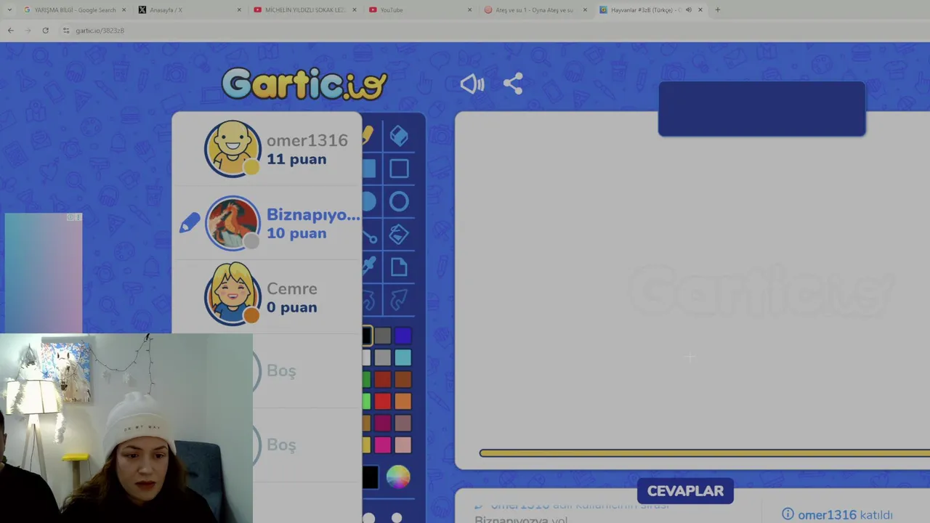Switch to the MICHELIN YILDIZLI YouTube tab
This screenshot has height=523, width=930.
pyautogui.click(x=304, y=9)
